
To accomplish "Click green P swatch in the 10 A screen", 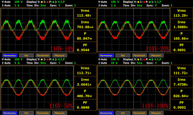I will 150,59.
